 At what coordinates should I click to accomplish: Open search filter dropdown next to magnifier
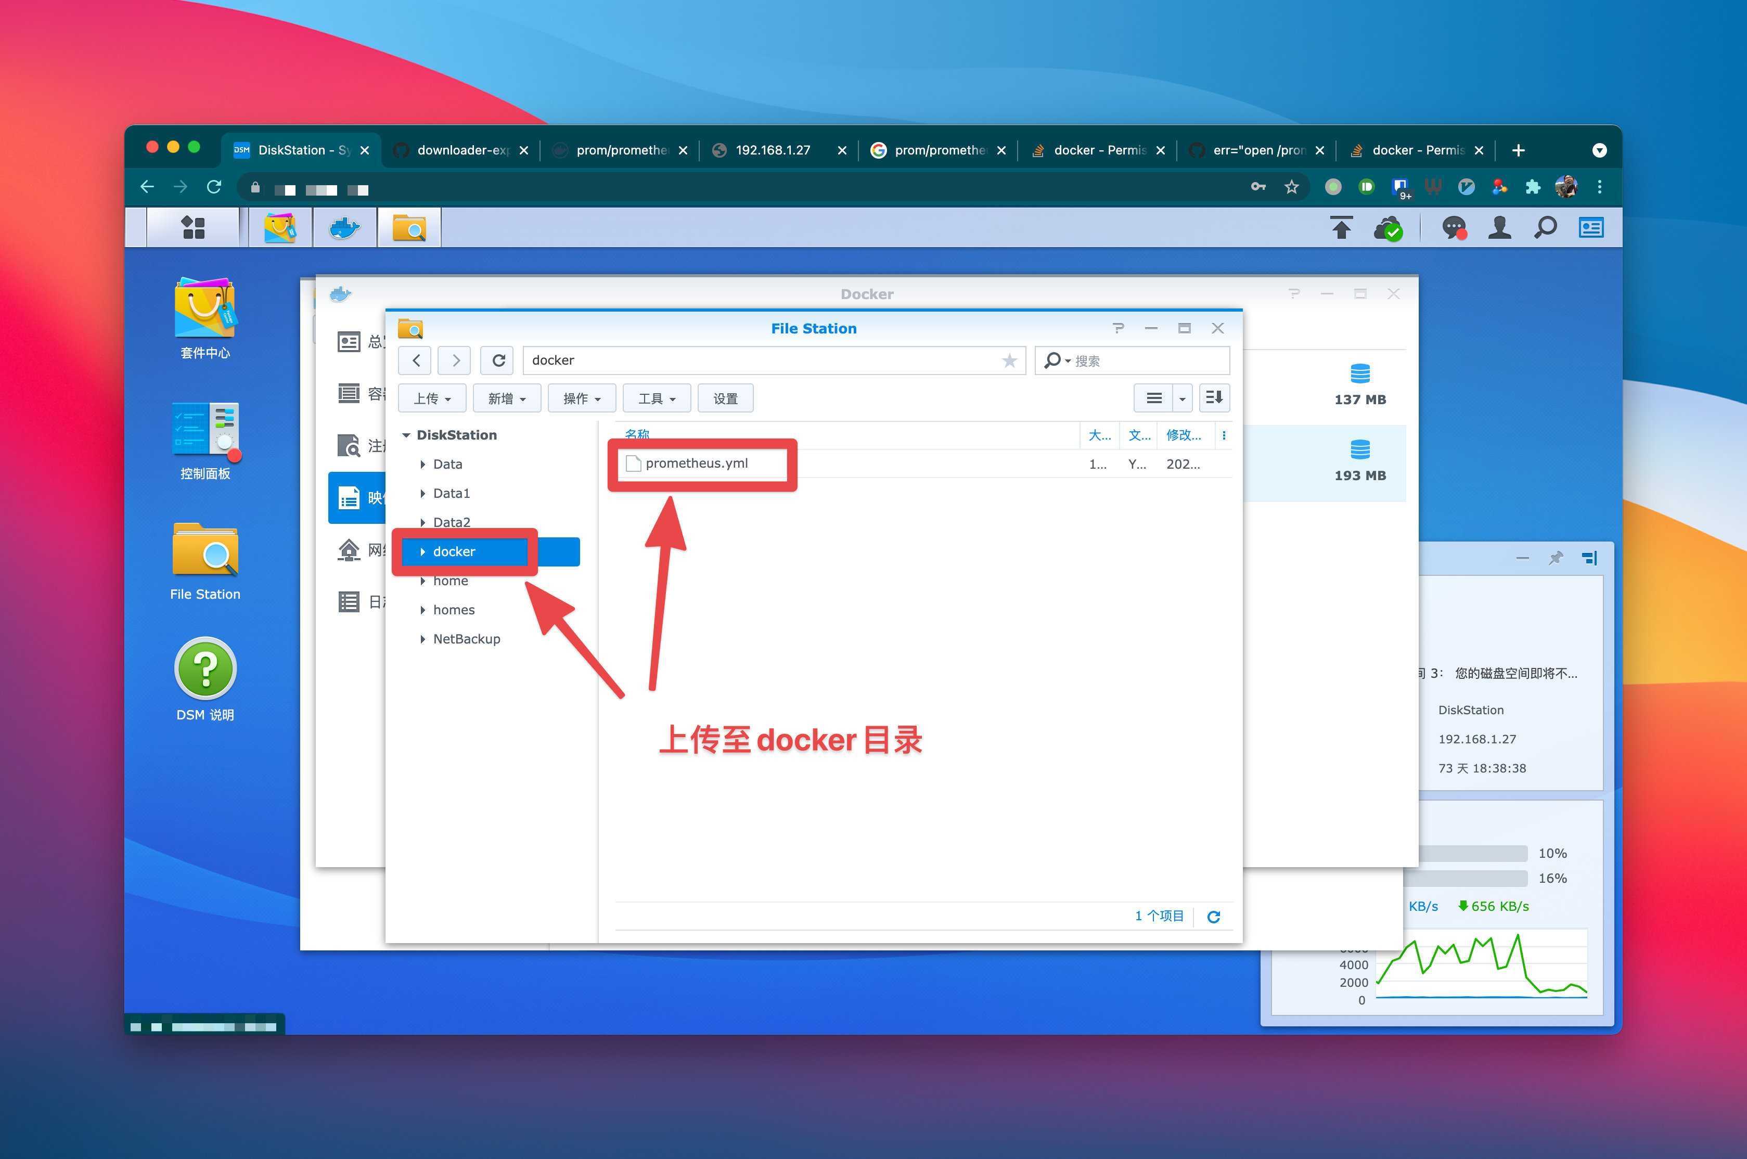tap(1068, 360)
